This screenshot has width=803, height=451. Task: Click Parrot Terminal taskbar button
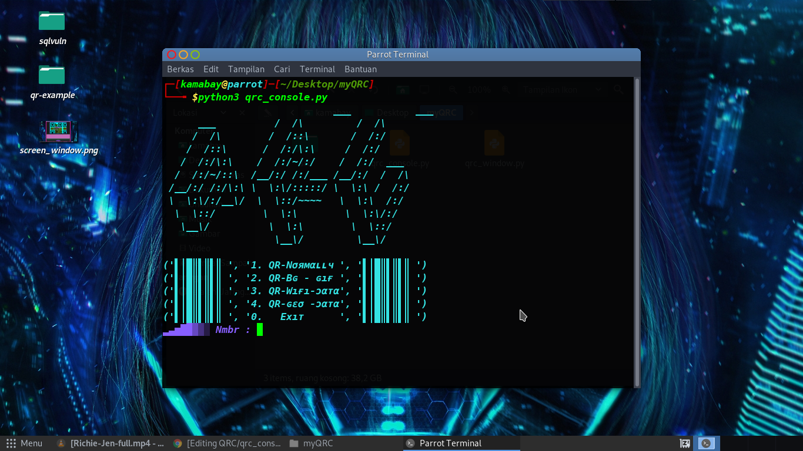461,443
